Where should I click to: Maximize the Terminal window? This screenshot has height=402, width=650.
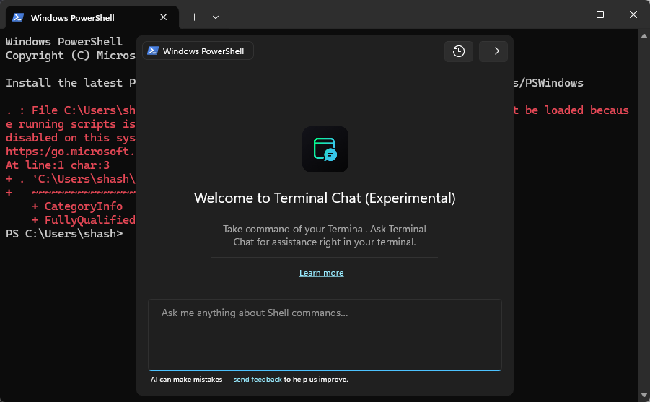(x=600, y=15)
